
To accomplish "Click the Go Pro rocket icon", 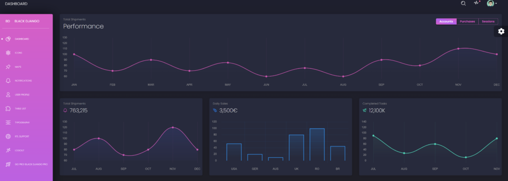I will pos(8,164).
